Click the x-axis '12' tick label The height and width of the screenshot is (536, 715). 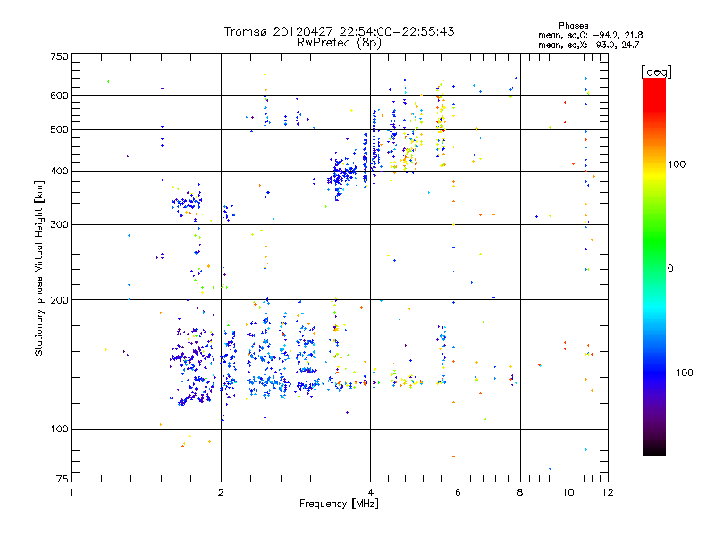point(608,492)
